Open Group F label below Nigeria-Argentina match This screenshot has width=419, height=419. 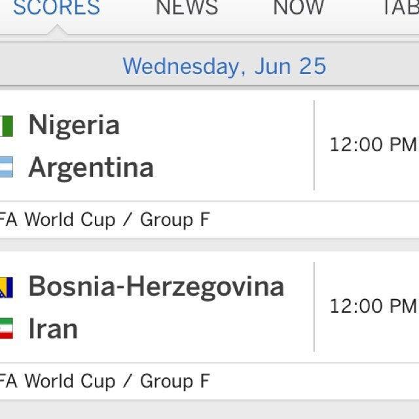(105, 220)
